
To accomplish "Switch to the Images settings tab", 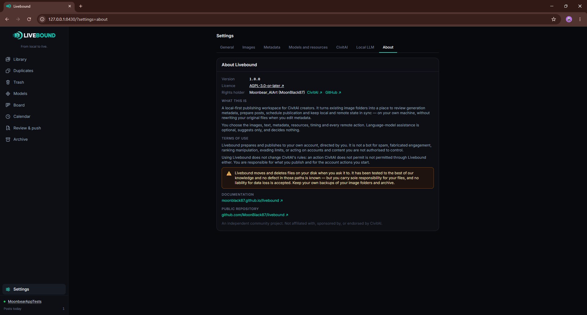I will coord(249,47).
